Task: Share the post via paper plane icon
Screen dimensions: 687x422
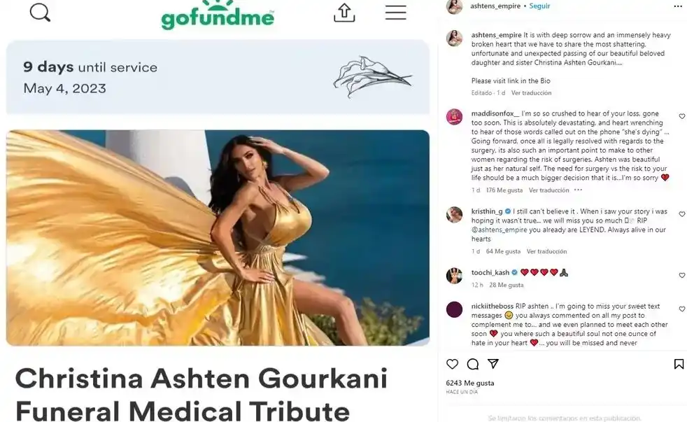Action: [493, 364]
